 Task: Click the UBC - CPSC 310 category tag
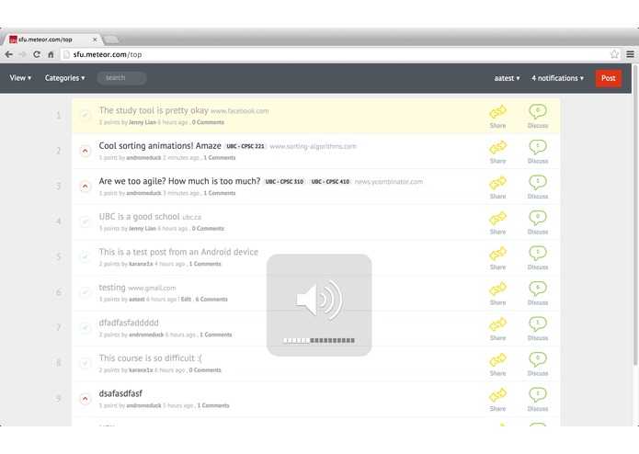tap(284, 182)
